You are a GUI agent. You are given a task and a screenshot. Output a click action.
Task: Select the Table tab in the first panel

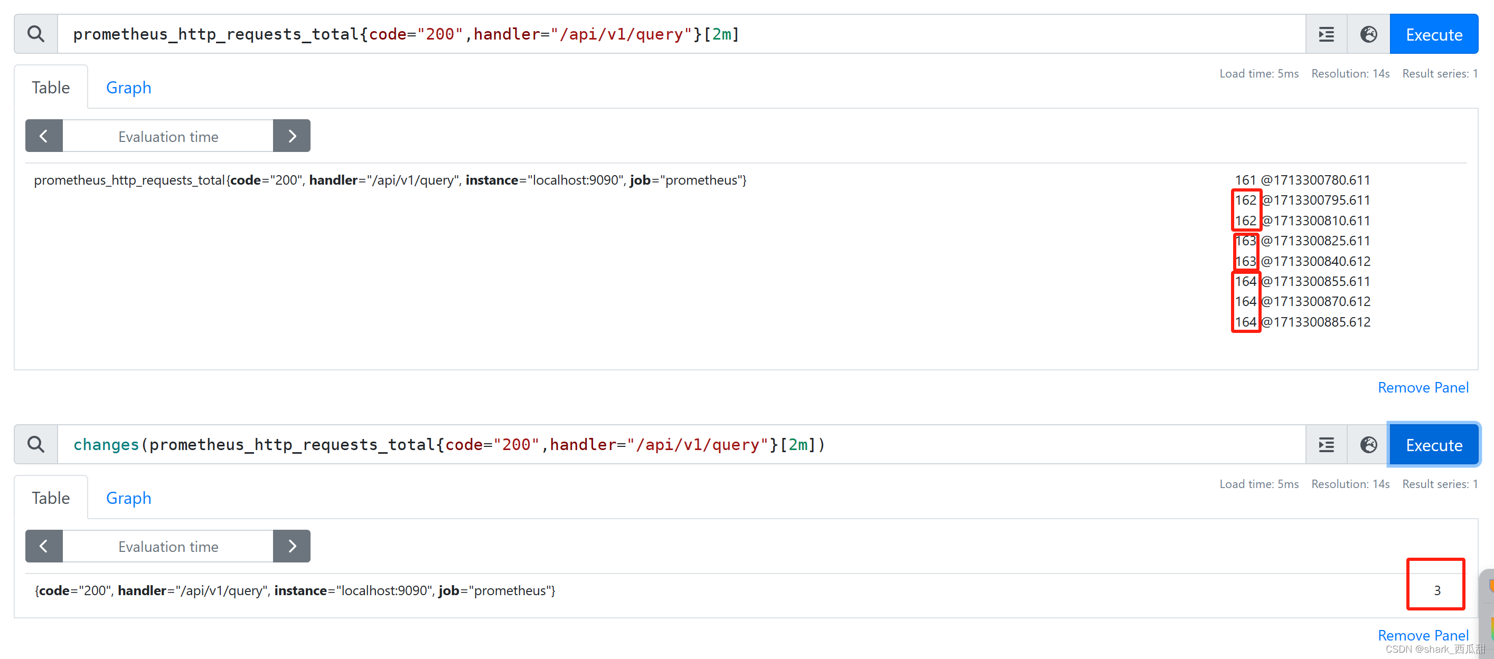51,88
